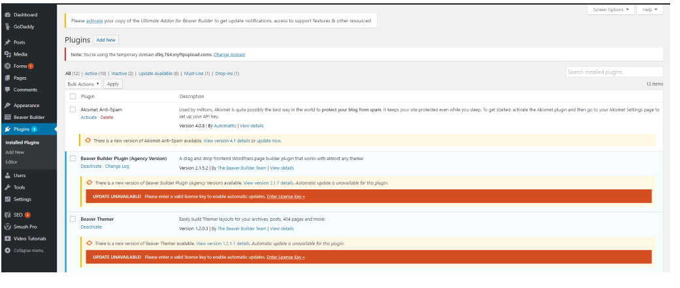Click activate link in Ultimate Addon notice
Image resolution: width=680 pixels, height=288 pixels.
(93, 21)
